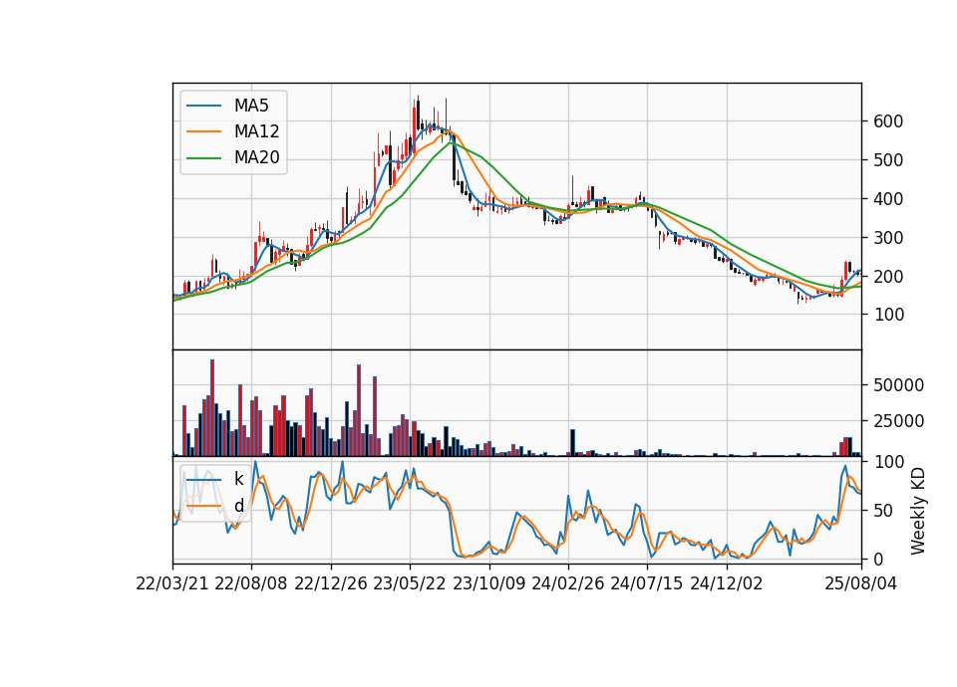
Task: Click the 50 tick on KD axis
Action: (x=883, y=511)
